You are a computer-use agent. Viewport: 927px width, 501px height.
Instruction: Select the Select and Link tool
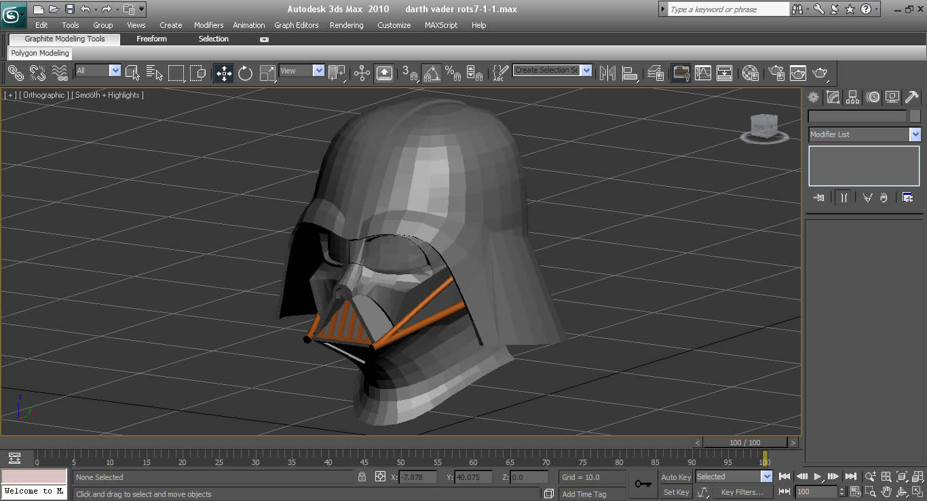click(16, 73)
